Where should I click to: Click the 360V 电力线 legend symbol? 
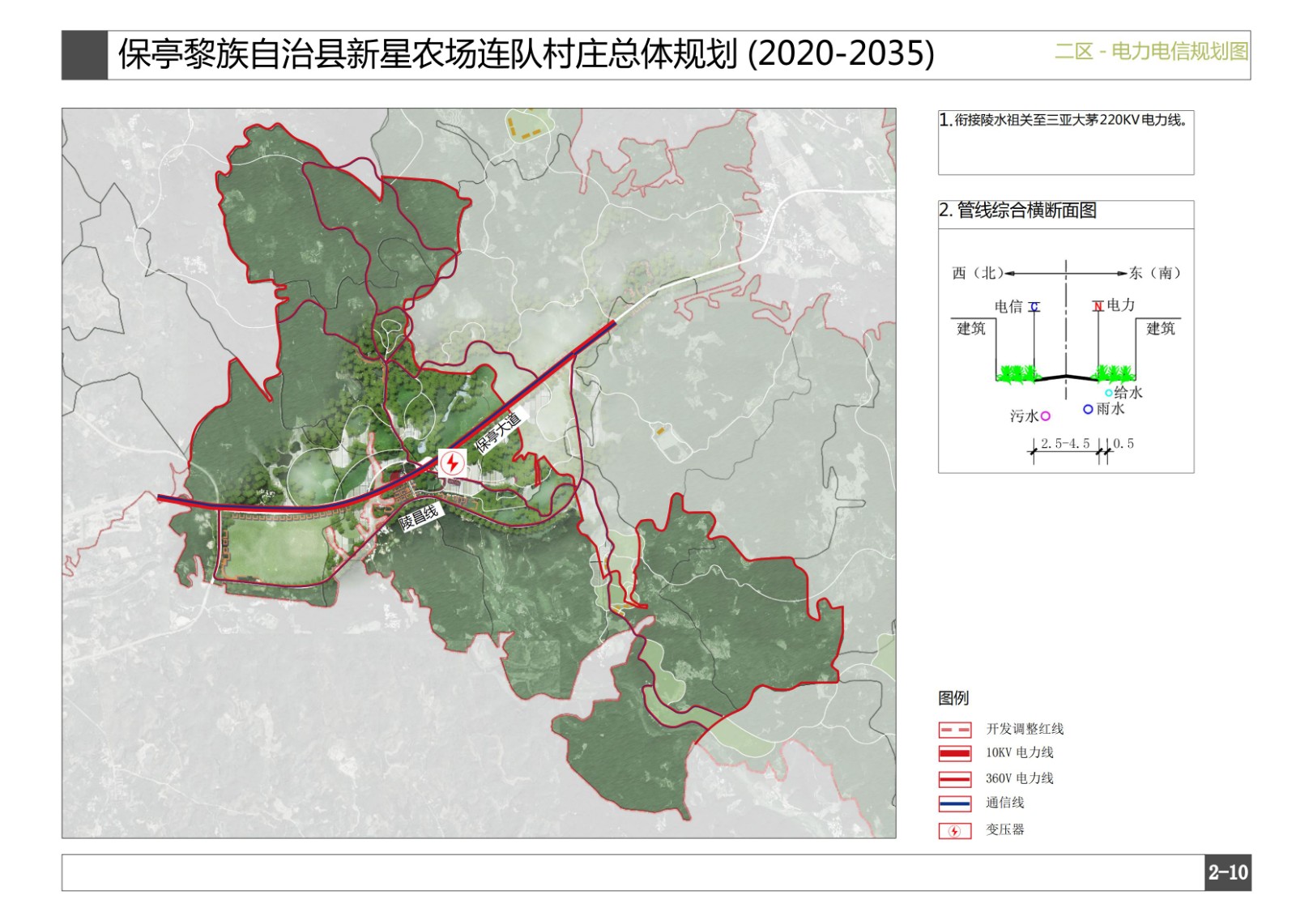(x=954, y=779)
